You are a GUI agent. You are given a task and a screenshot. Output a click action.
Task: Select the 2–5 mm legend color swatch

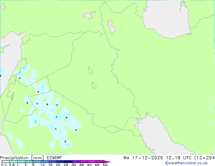click(x=29, y=162)
